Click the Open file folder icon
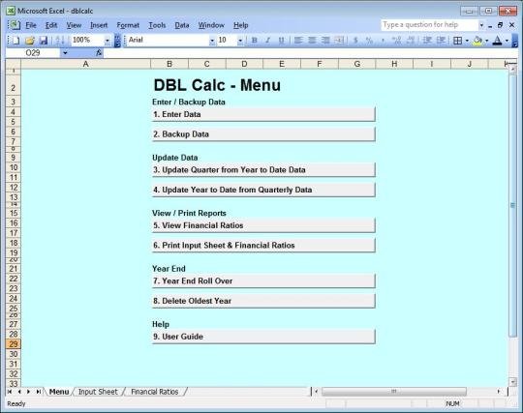The width and height of the screenshot is (523, 413). click(30, 41)
